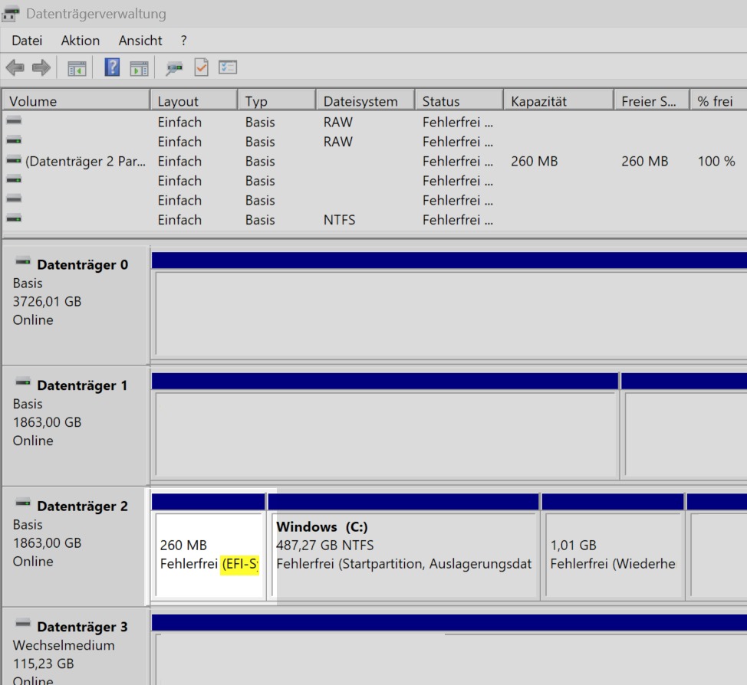Click the drive icon next to Datenträger 3
Image resolution: width=747 pixels, height=685 pixels.
point(23,623)
